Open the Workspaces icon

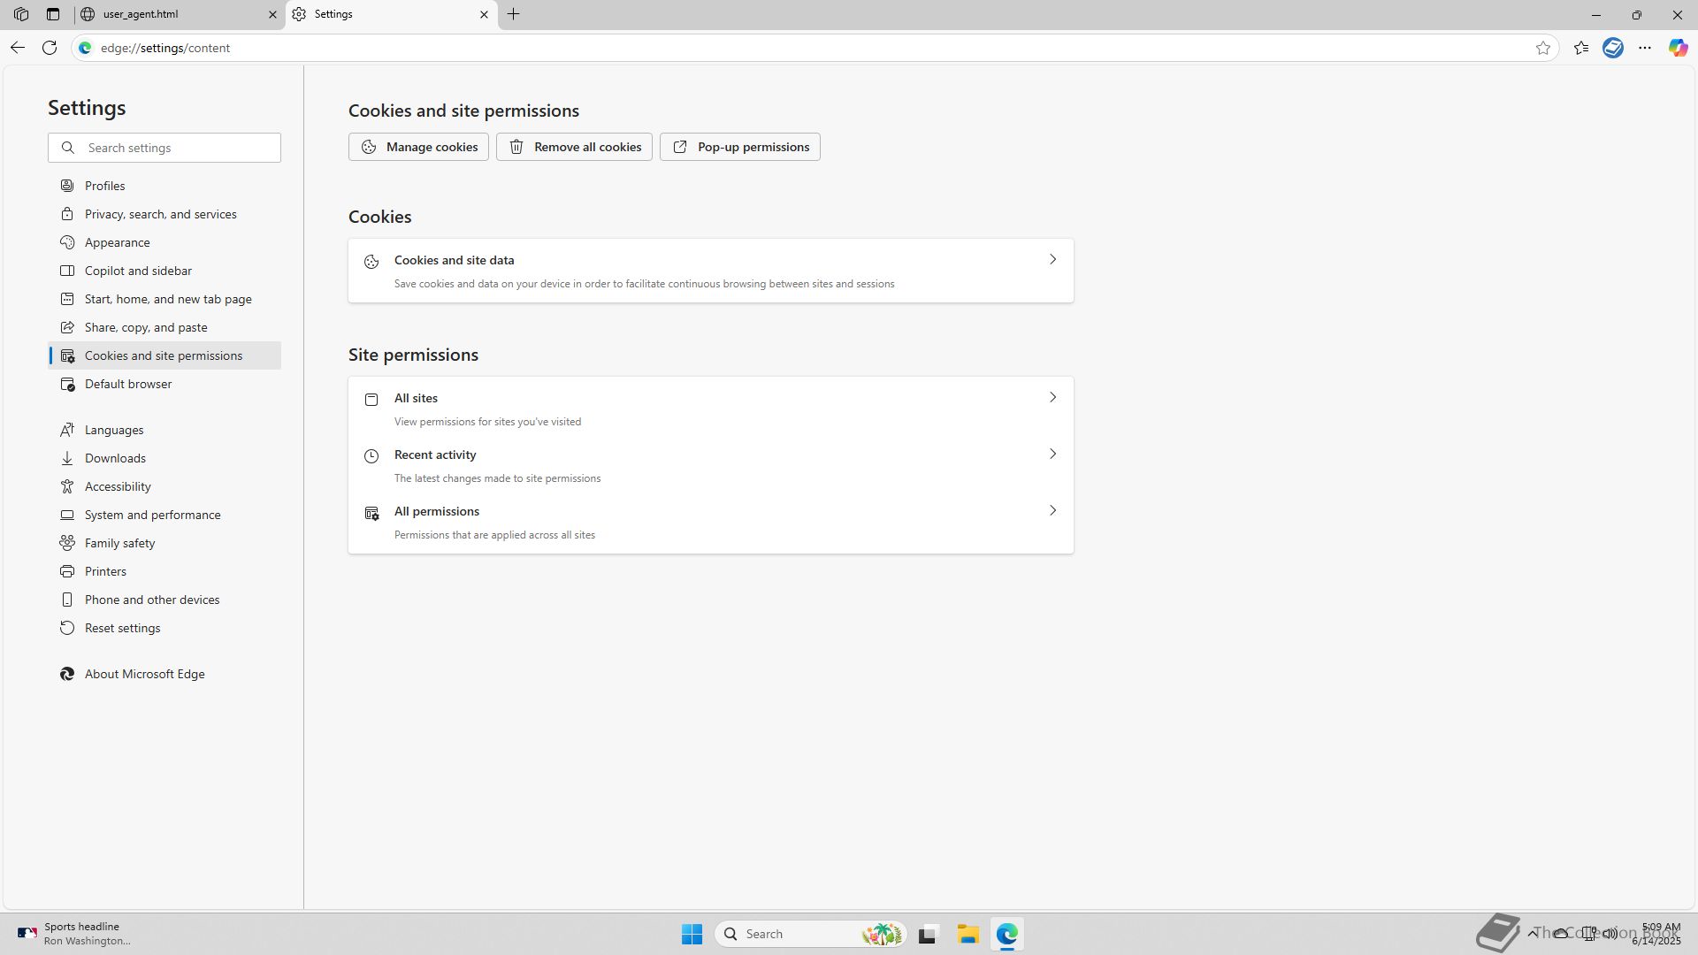pyautogui.click(x=21, y=14)
